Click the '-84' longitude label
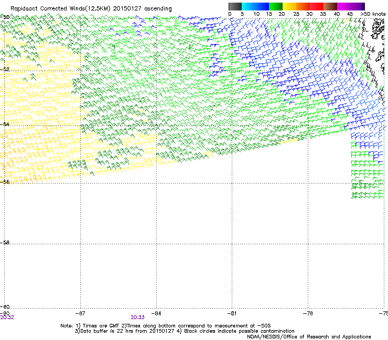 pos(156,313)
